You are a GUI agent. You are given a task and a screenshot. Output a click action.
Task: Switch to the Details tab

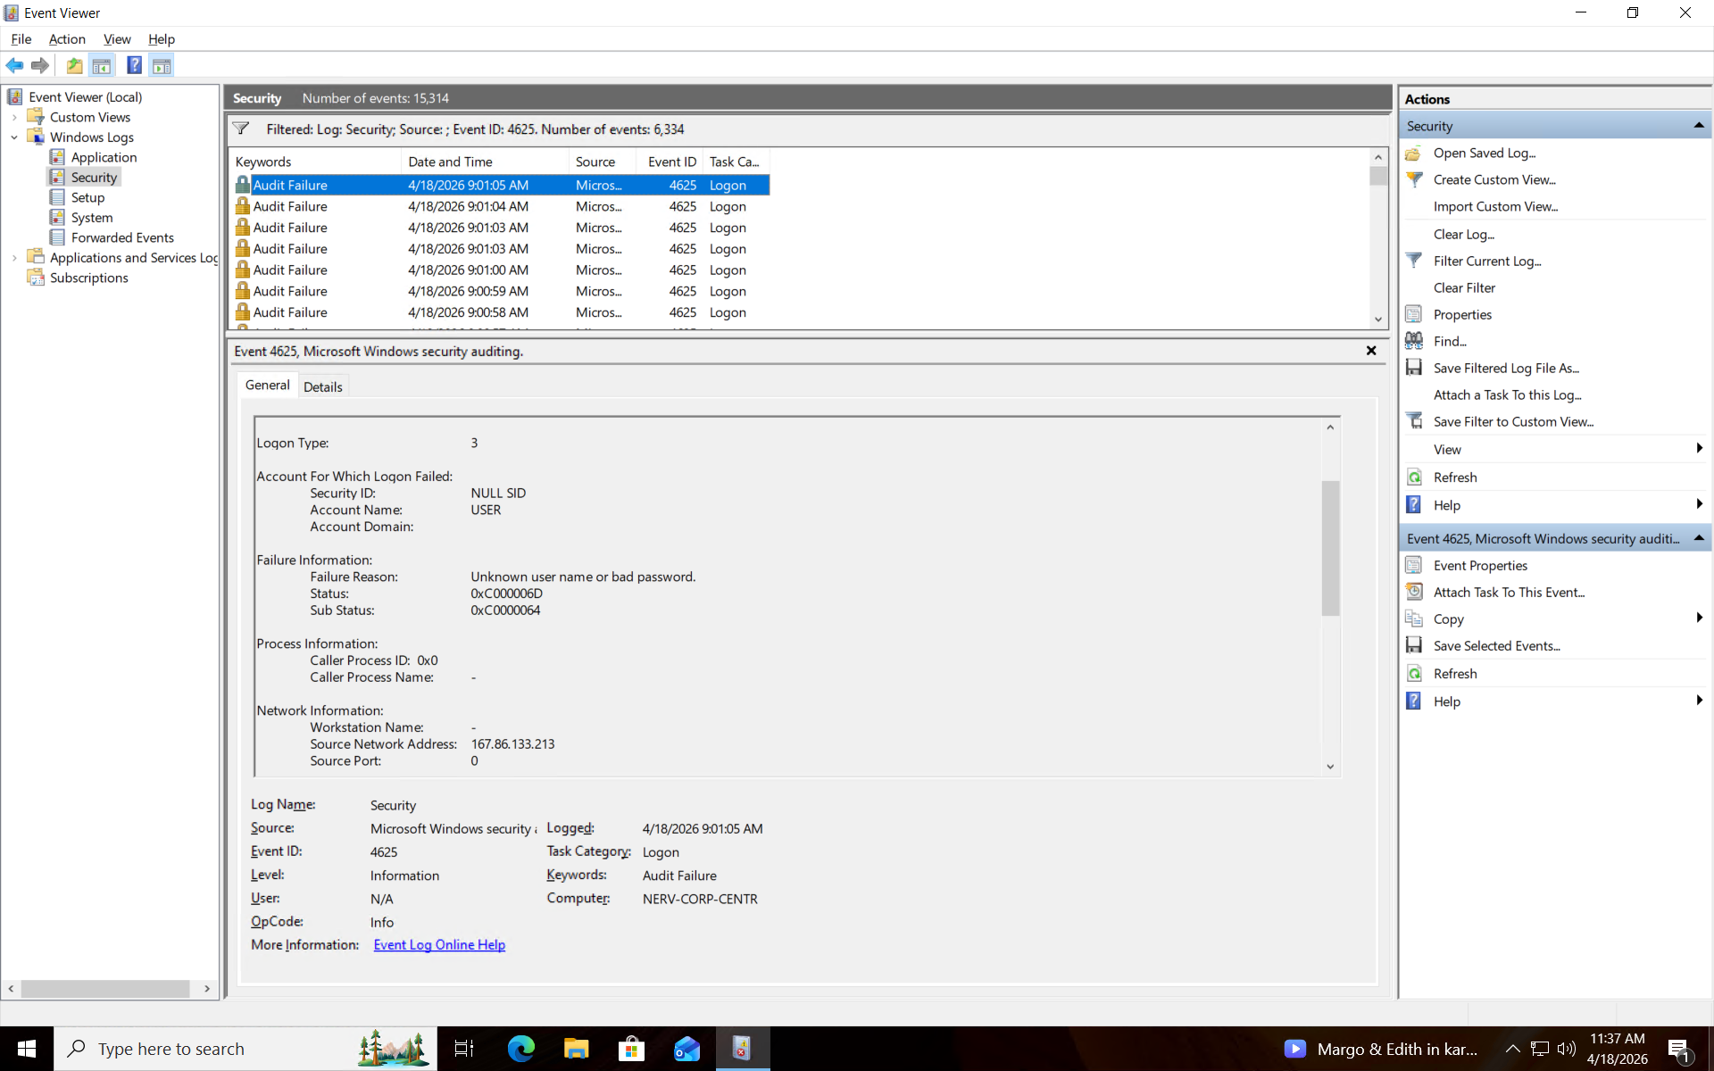point(322,386)
